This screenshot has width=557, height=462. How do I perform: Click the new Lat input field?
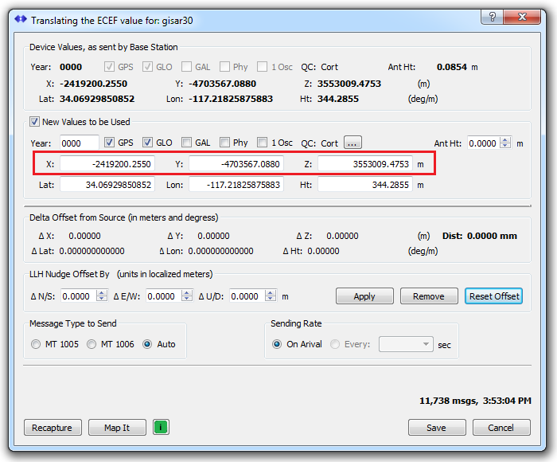click(x=107, y=185)
